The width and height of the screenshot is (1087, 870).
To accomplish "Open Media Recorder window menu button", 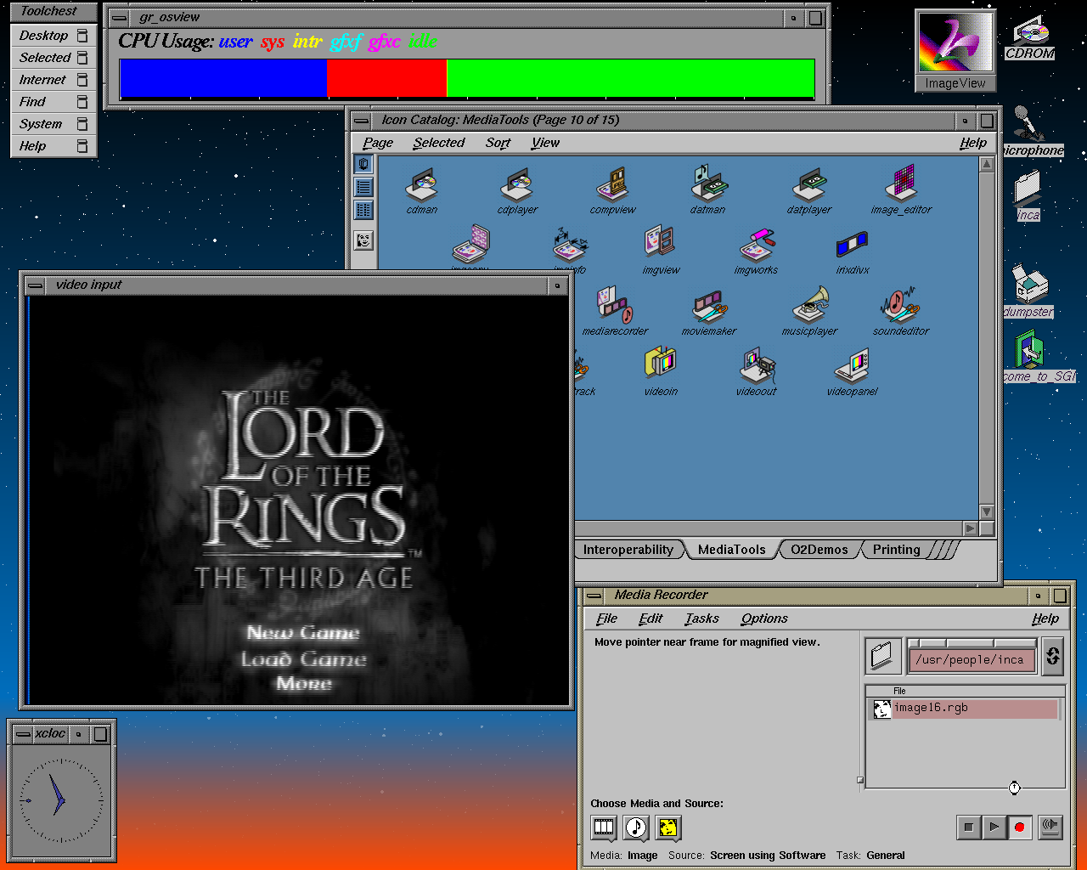I will coord(594,596).
